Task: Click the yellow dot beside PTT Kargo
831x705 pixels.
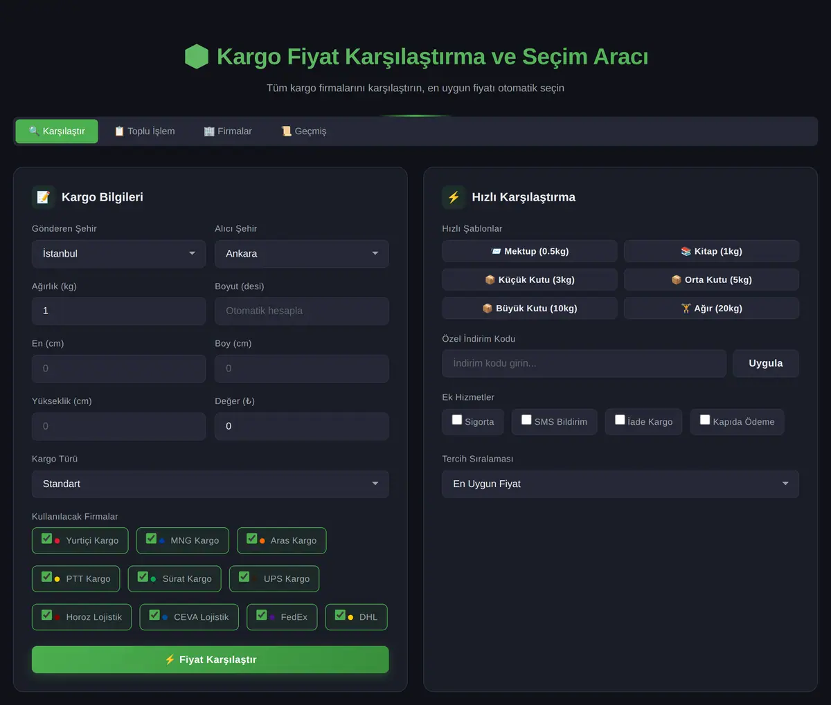Action: [57, 579]
